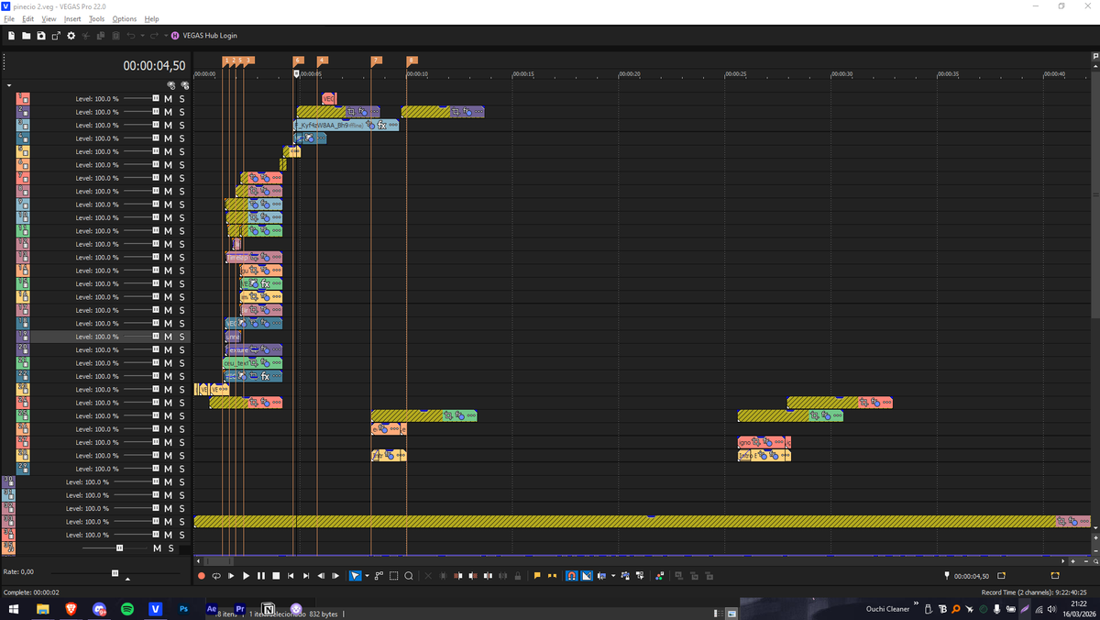Open the Edit tool dropdown arrow
The width and height of the screenshot is (1100, 620).
[x=367, y=576]
